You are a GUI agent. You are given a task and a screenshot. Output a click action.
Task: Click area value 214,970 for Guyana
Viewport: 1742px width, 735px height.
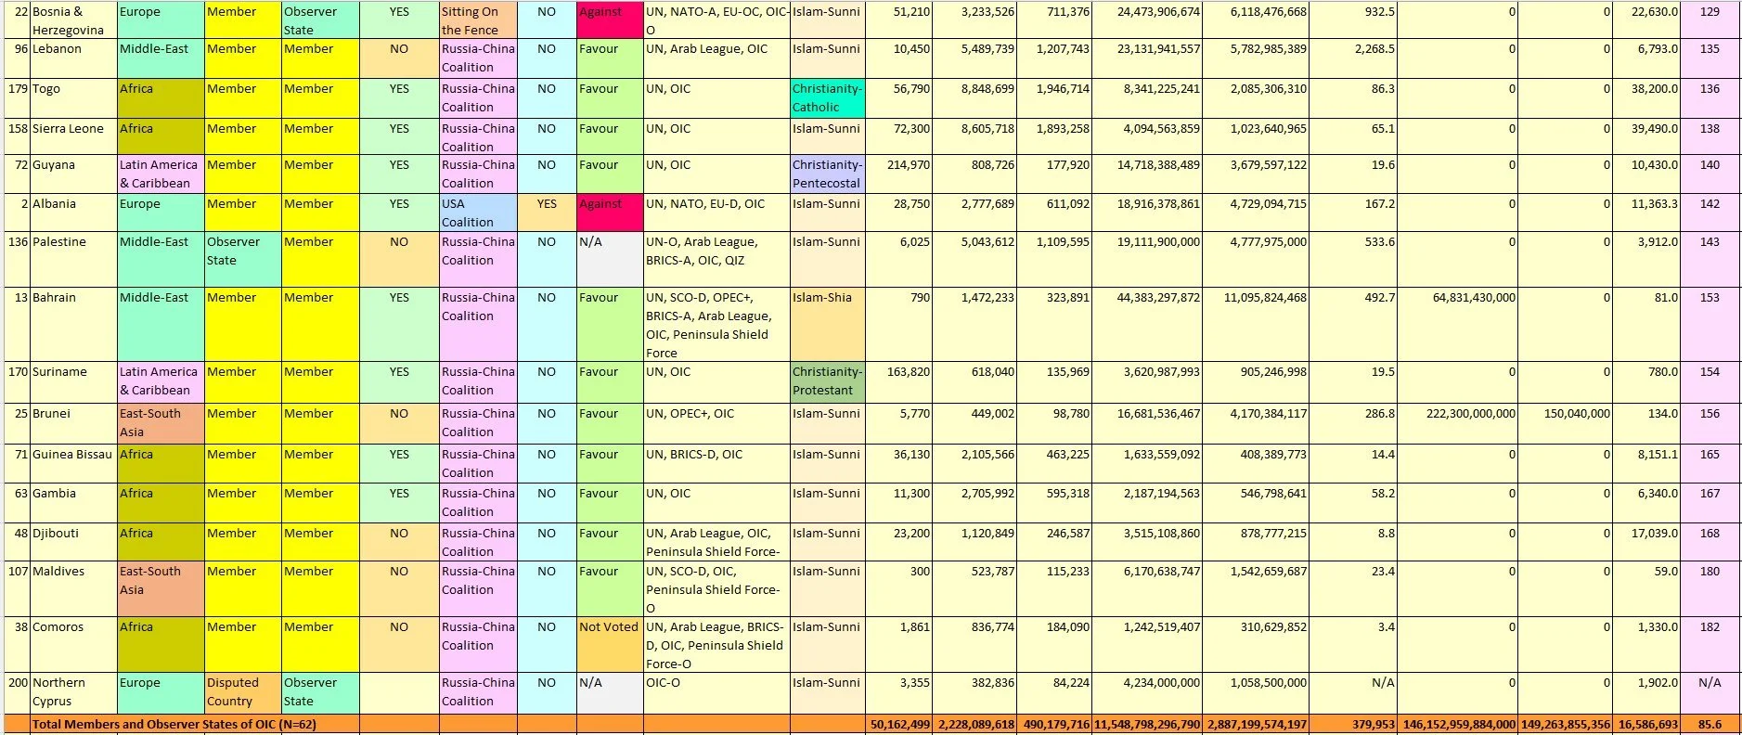pos(899,174)
